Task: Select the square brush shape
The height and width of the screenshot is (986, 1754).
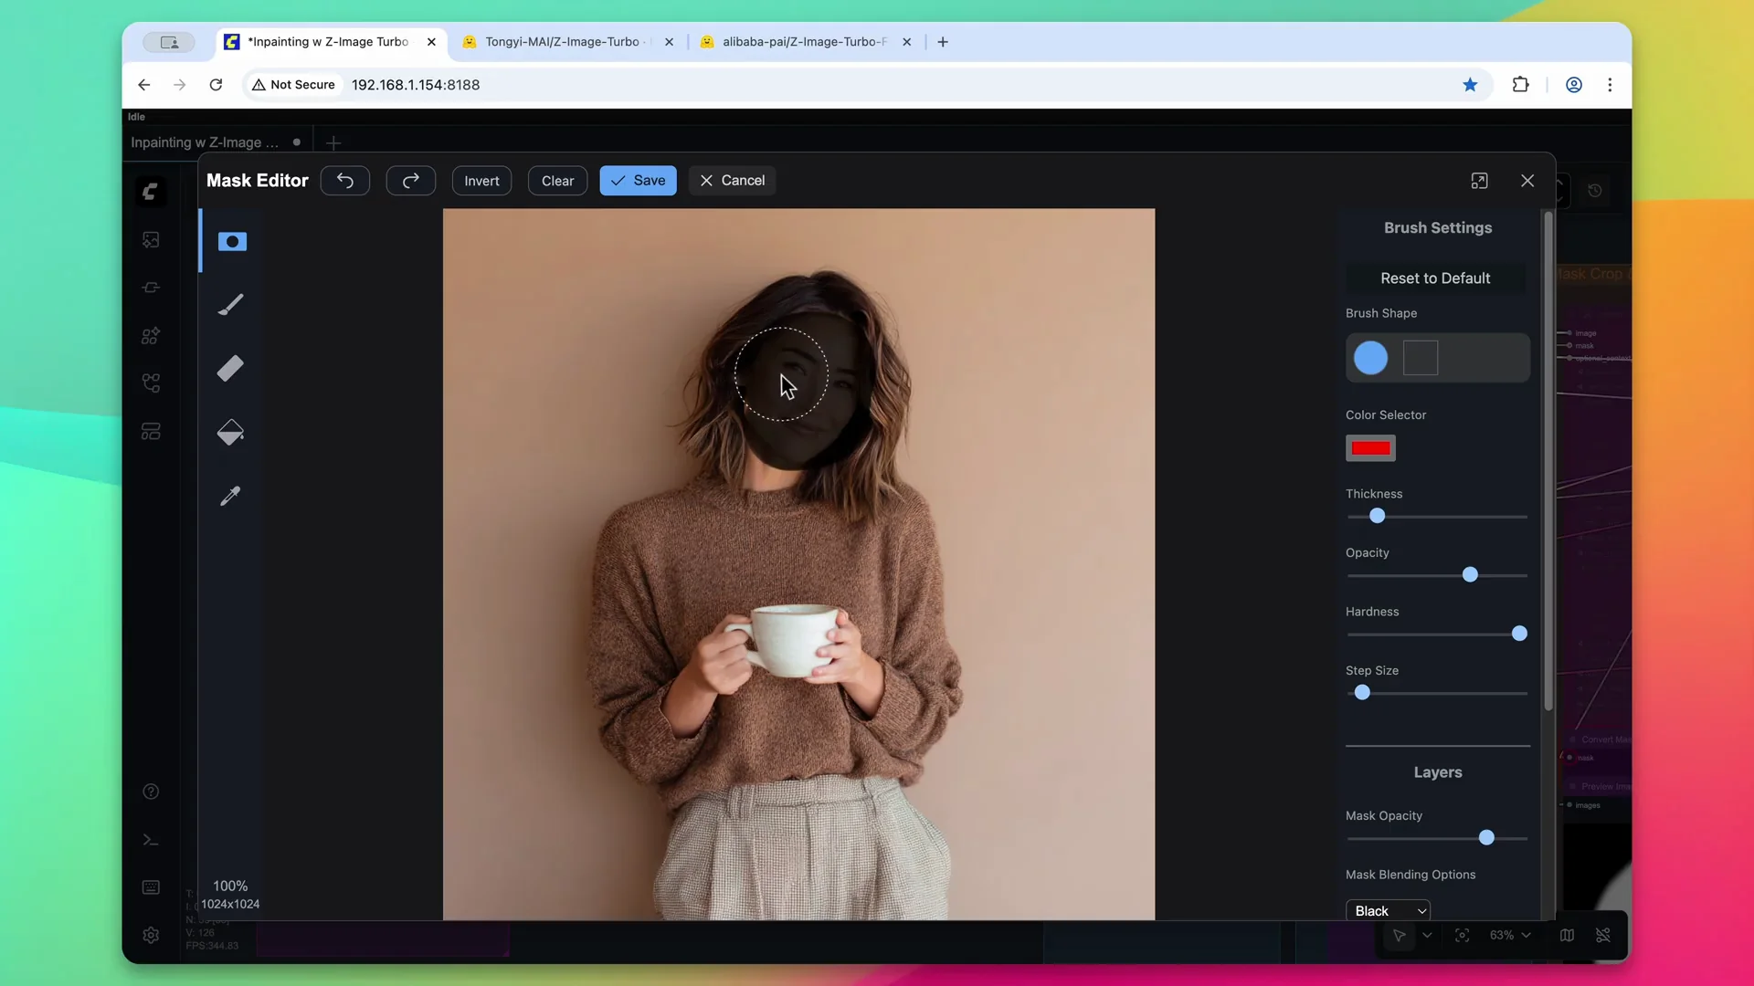Action: tap(1421, 358)
